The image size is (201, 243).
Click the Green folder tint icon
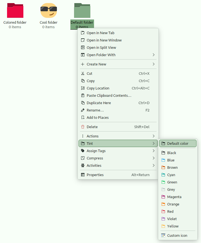coord(163,182)
